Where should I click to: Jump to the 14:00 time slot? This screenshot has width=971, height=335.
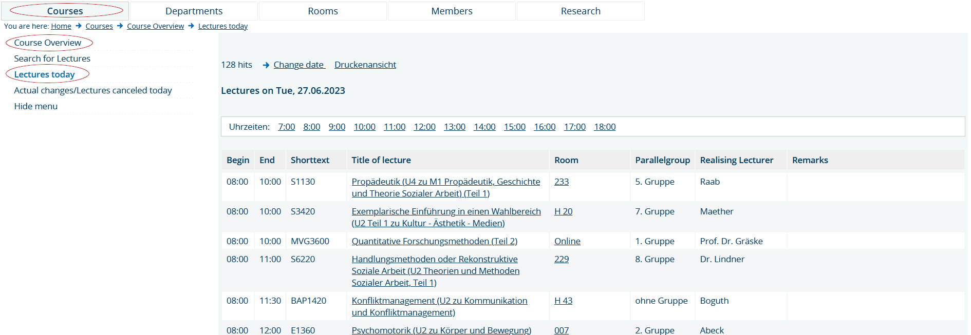[484, 127]
